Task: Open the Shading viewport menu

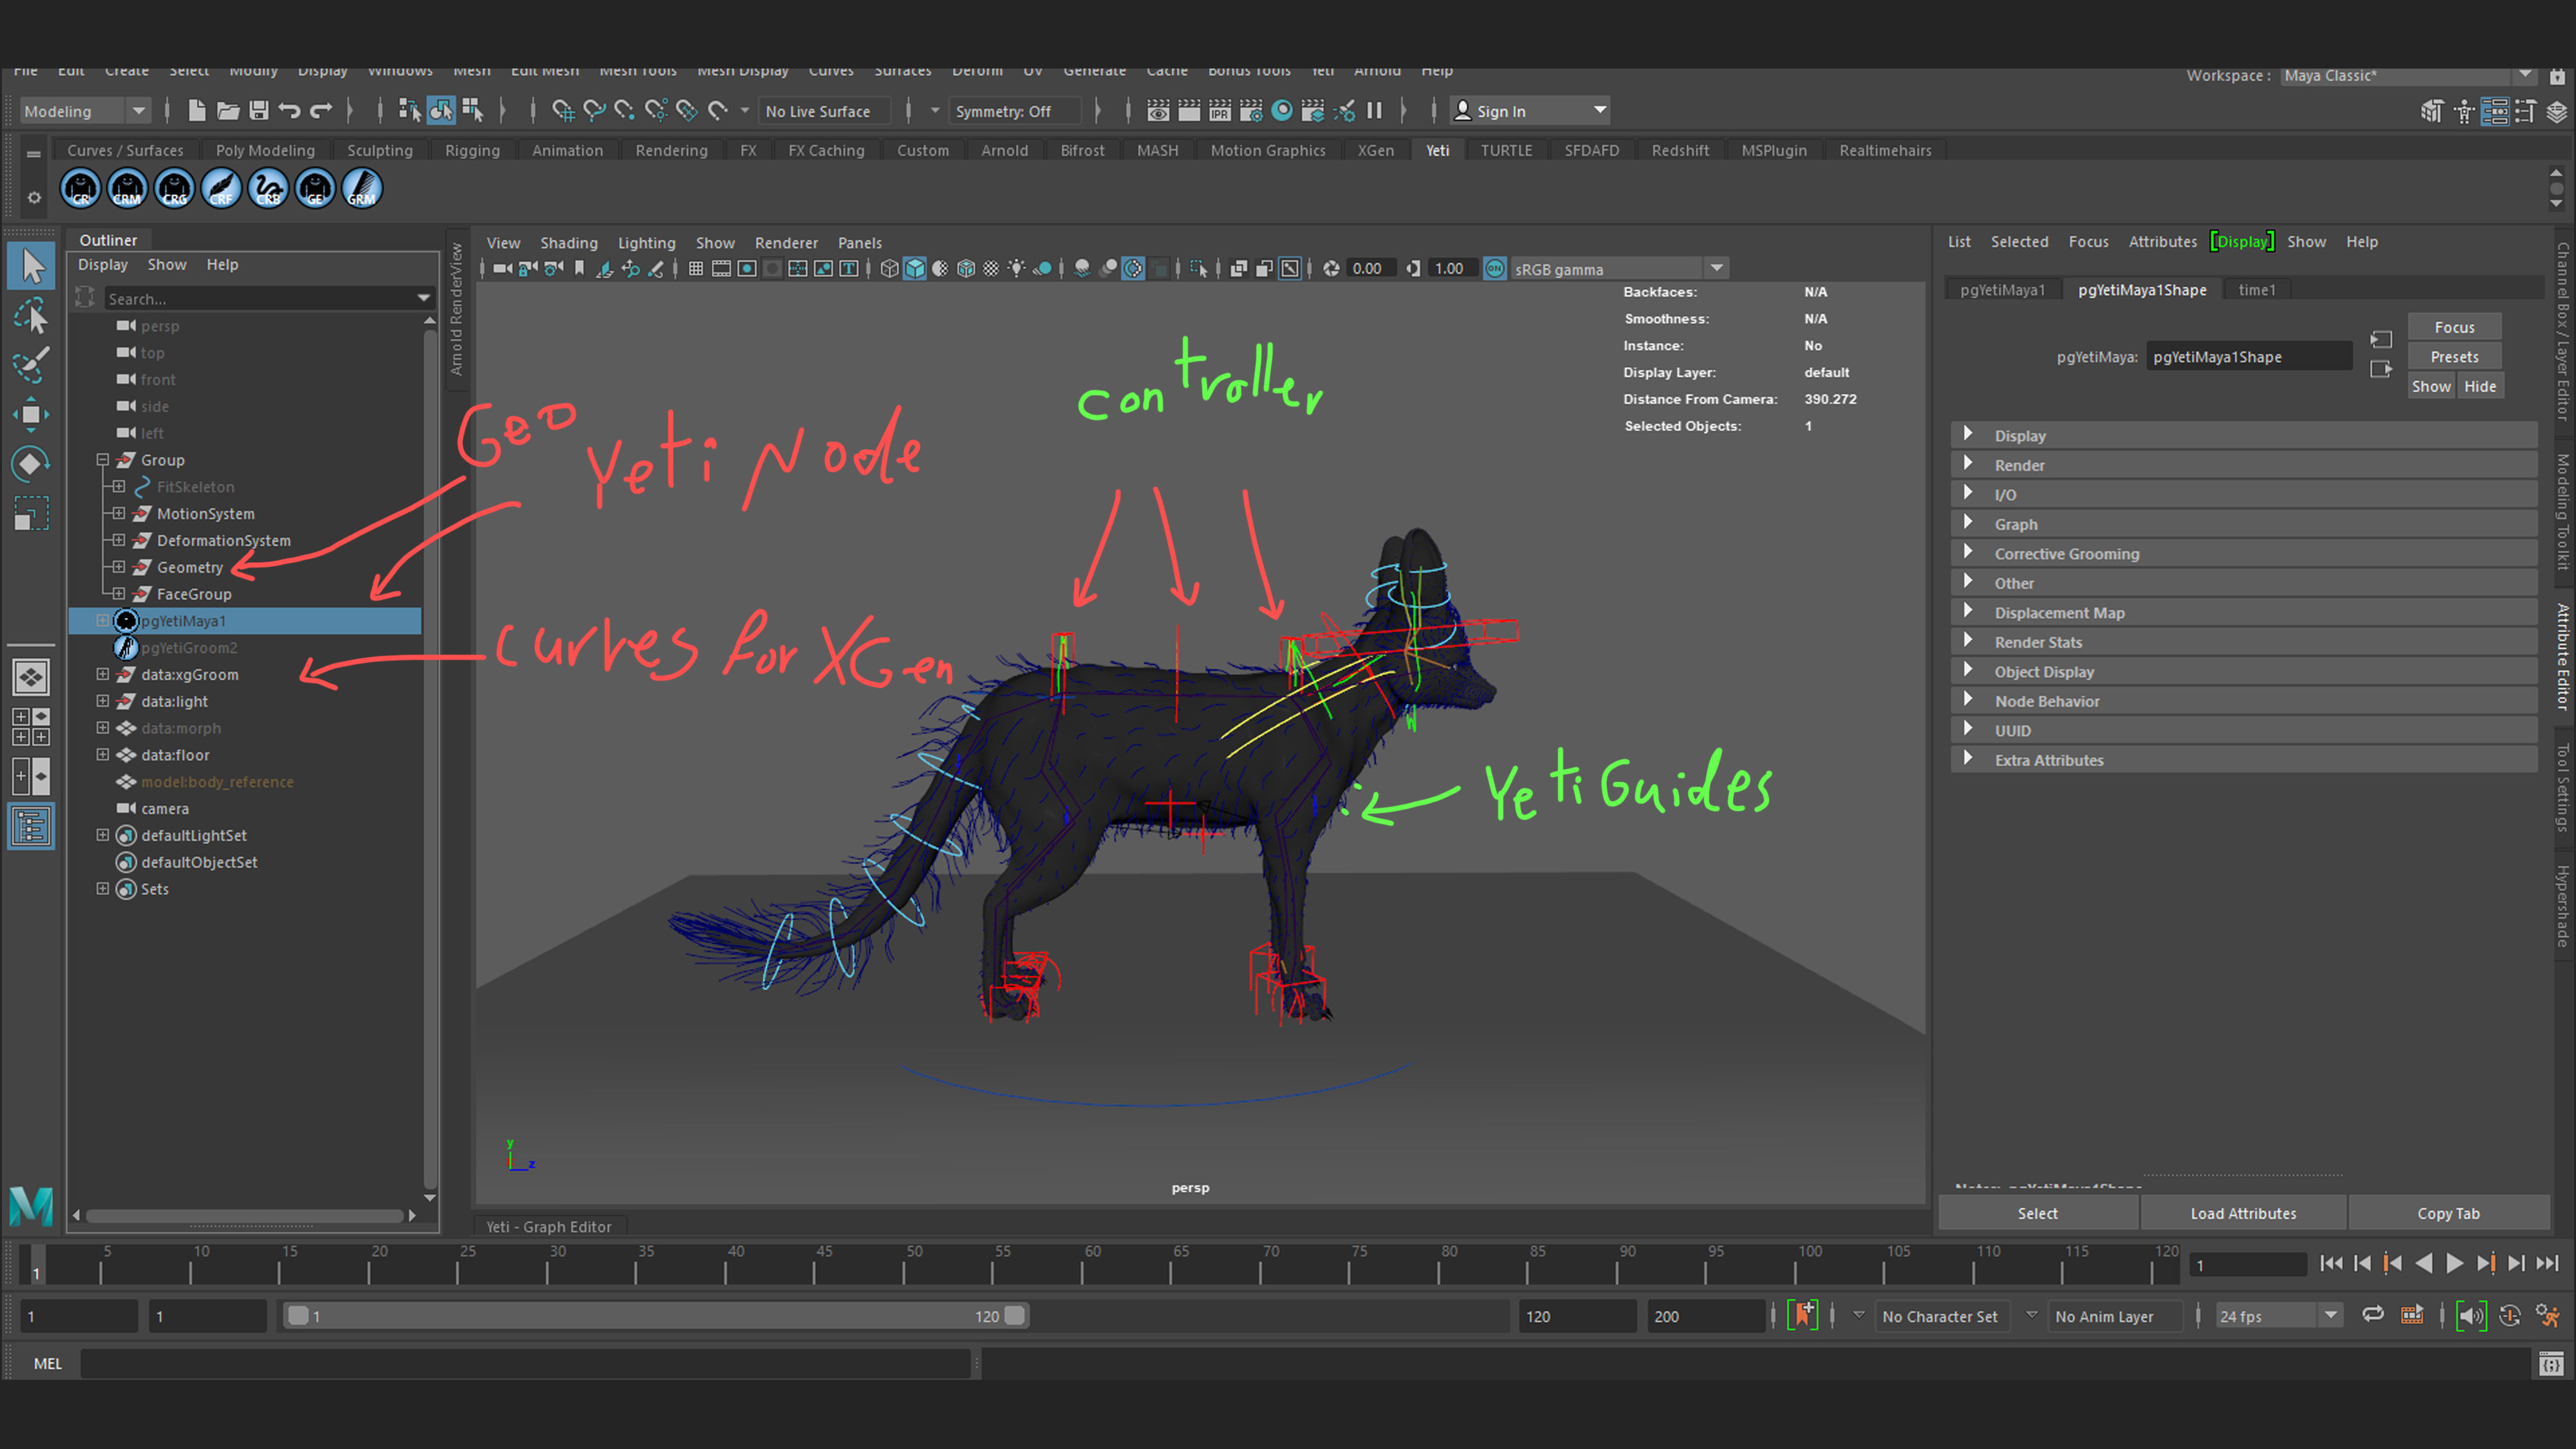Action: coord(569,243)
